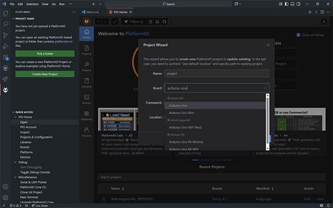Sort recent projects by Name column
333x208 pixels.
point(118,189)
